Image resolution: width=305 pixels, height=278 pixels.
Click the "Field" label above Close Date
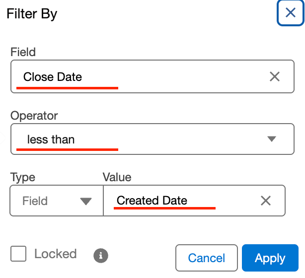[23, 52]
